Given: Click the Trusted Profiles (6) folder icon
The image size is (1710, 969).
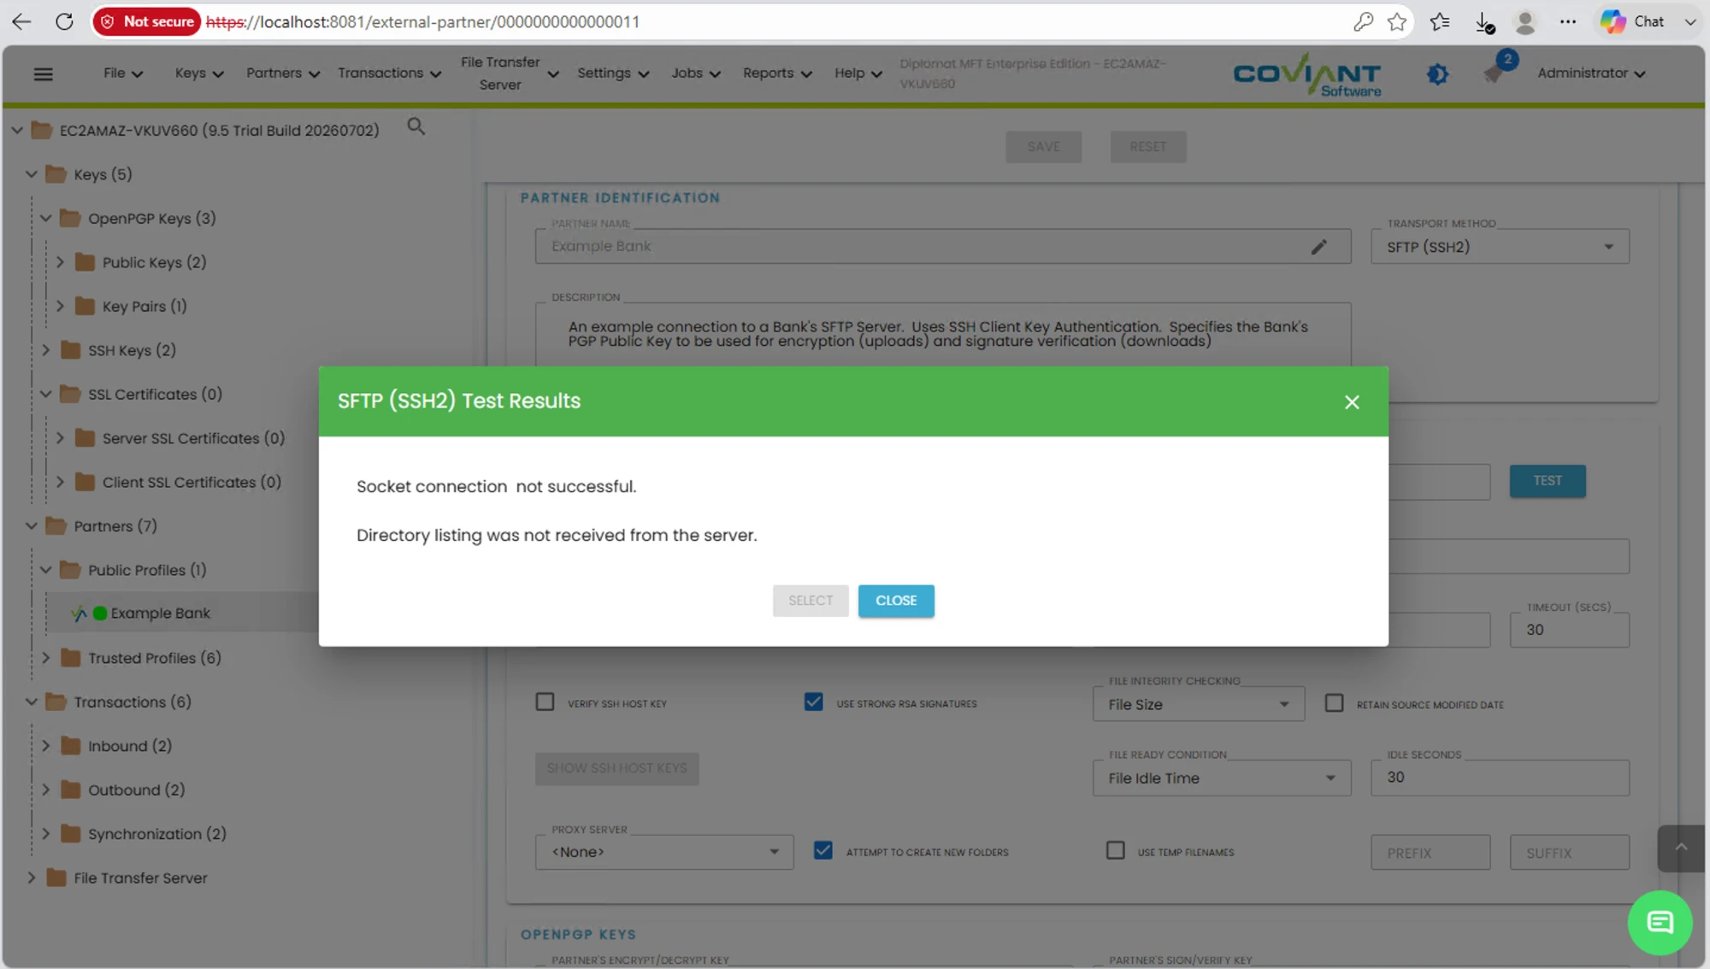Looking at the screenshot, I should (x=71, y=658).
